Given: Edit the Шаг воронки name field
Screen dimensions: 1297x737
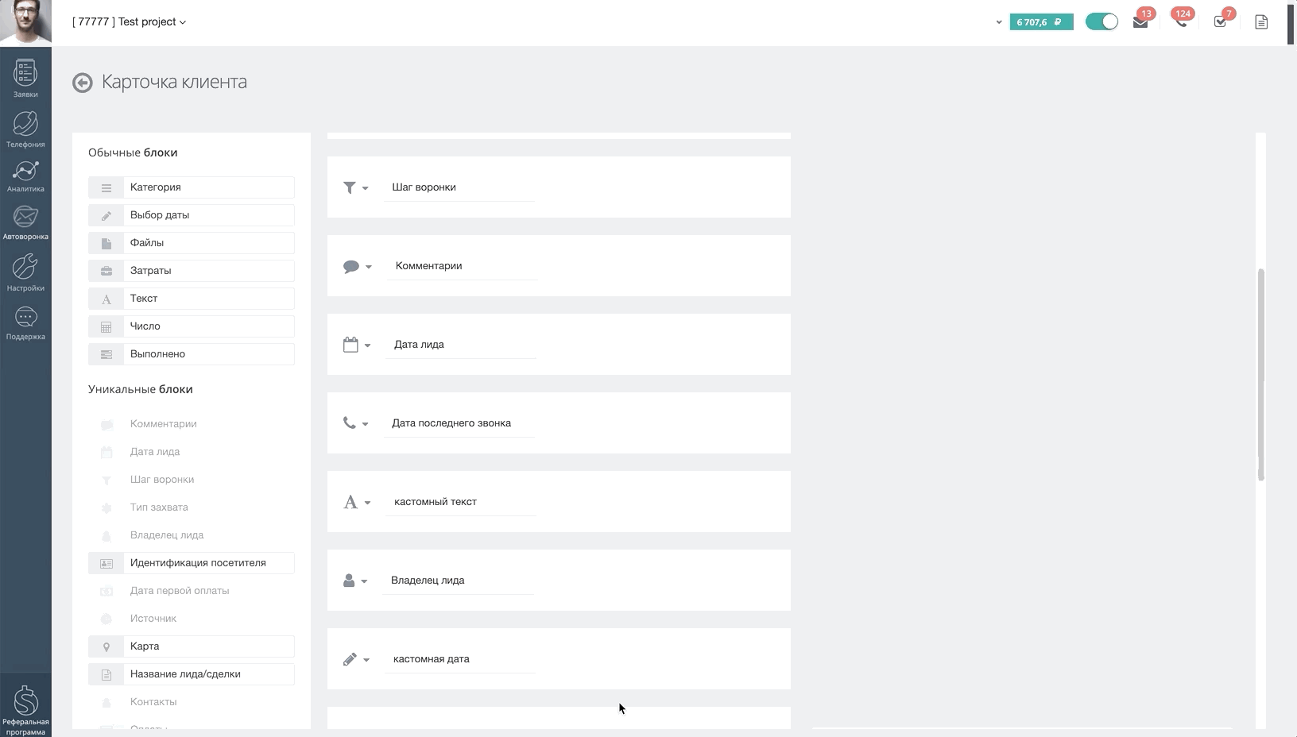Looking at the screenshot, I should click(x=459, y=188).
